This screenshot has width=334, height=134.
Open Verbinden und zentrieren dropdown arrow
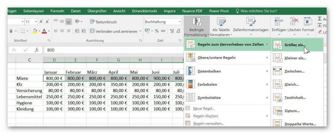(x=140, y=31)
